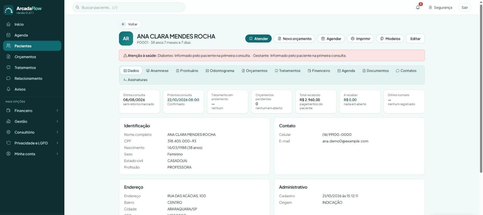Click the calendar icon in Agendar button
483x215 pixels.
(x=323, y=39)
